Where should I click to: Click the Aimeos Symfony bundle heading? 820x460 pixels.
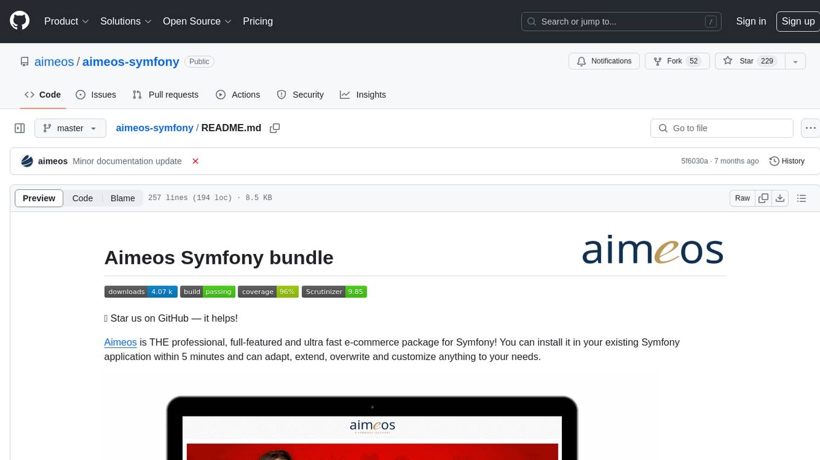pos(219,258)
